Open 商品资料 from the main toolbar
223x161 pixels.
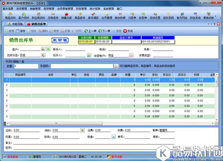(x=10, y=16)
